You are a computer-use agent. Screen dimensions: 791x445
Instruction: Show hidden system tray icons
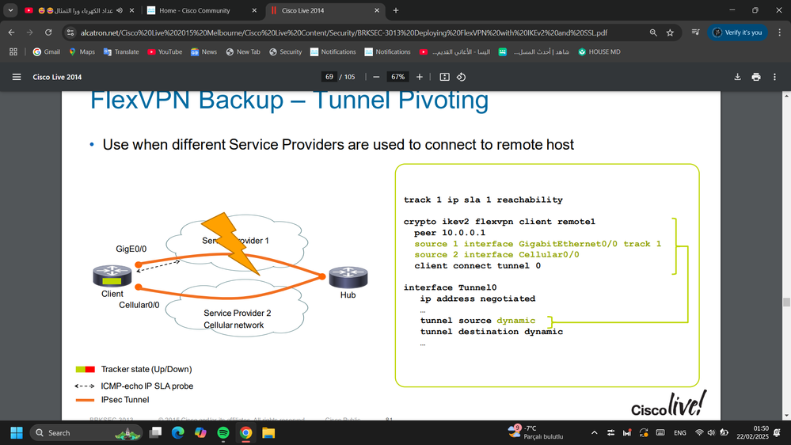(x=595, y=433)
